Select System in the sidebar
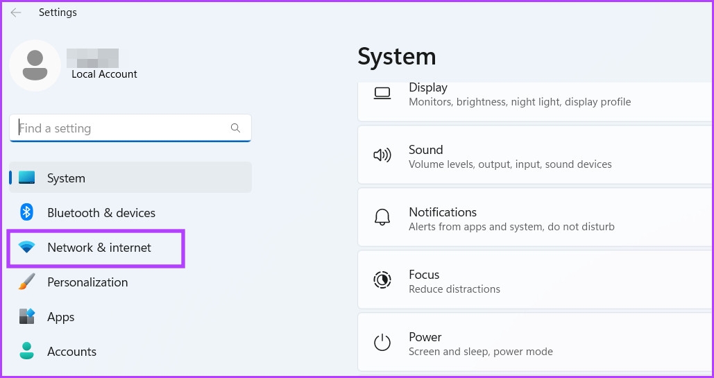This screenshot has height=378, width=714. point(130,178)
